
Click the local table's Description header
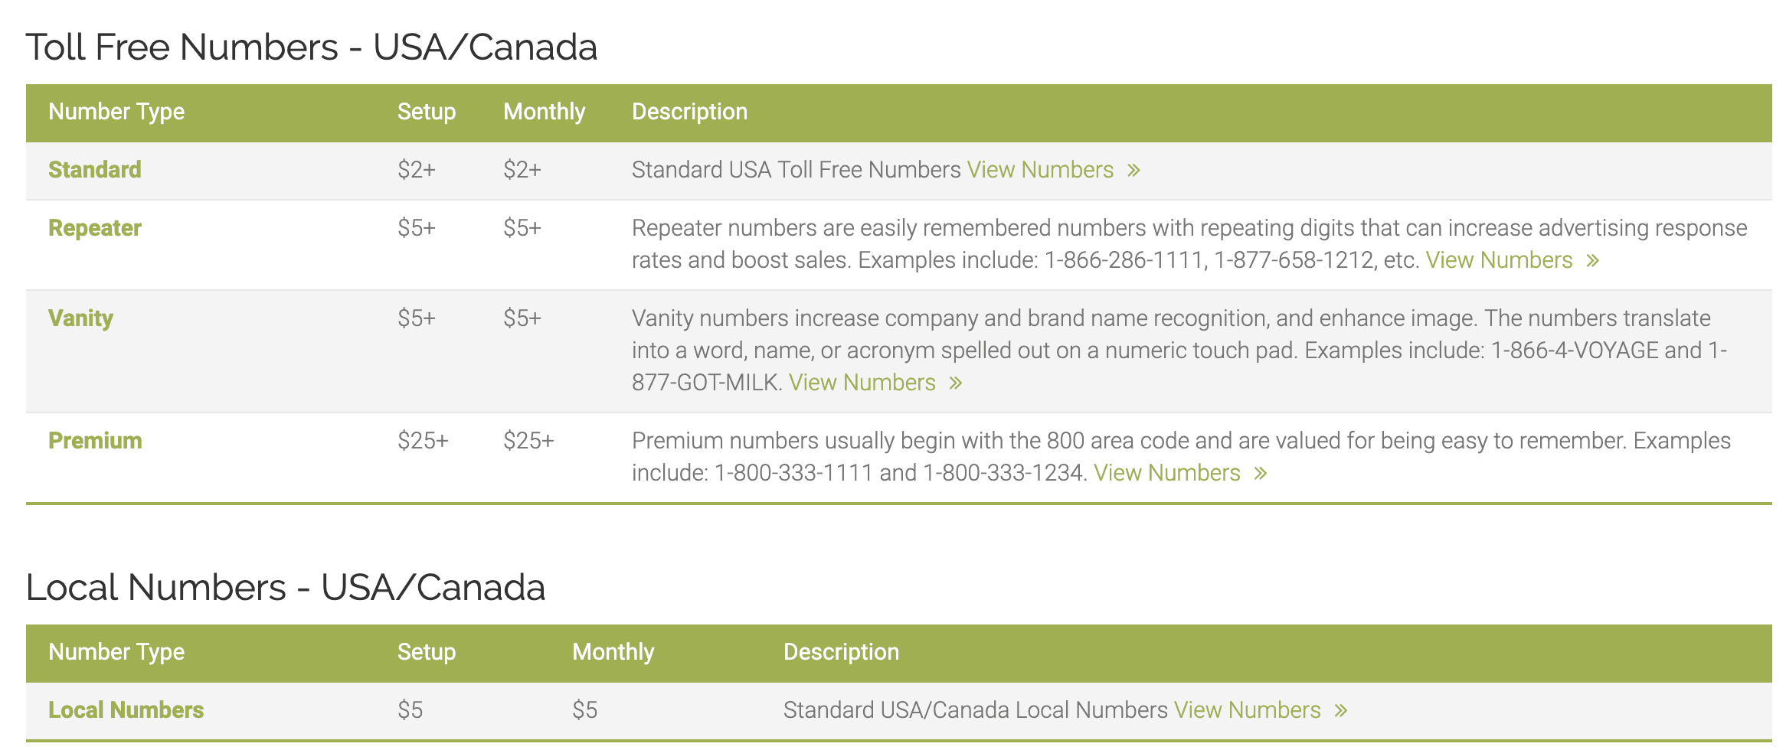point(841,652)
